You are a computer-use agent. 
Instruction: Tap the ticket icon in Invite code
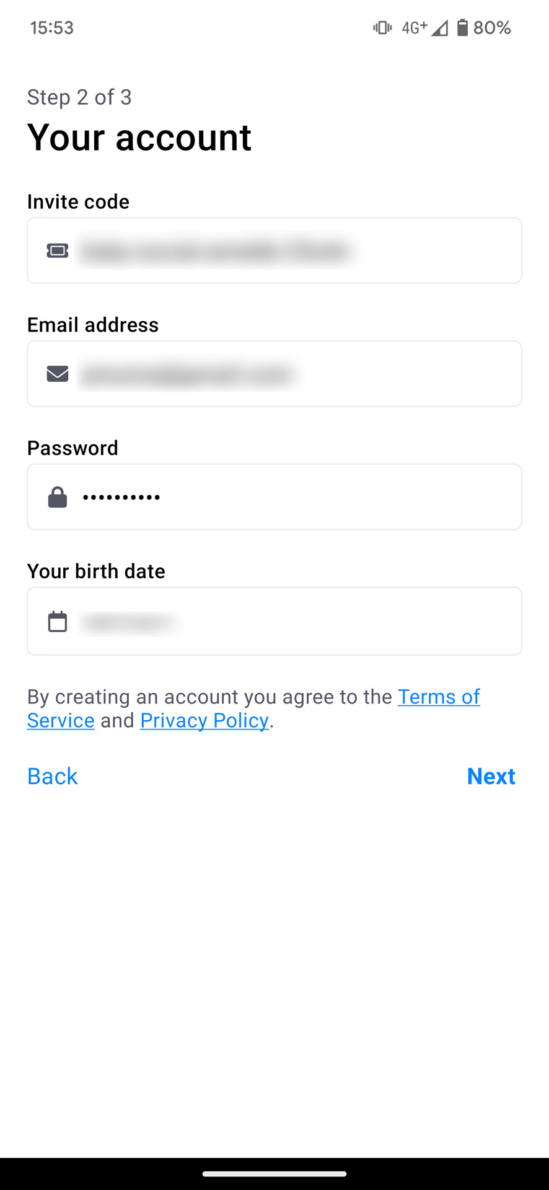coord(58,250)
